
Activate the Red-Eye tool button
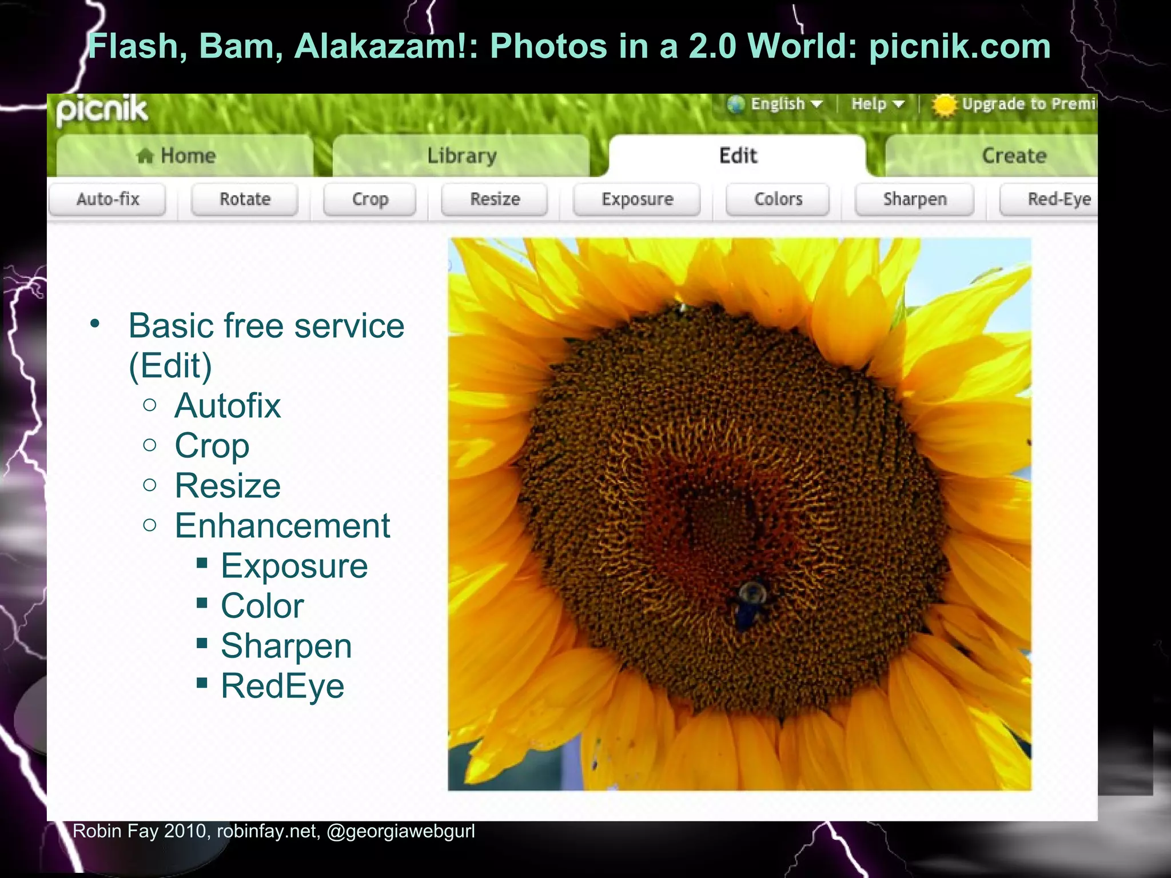pos(1058,199)
